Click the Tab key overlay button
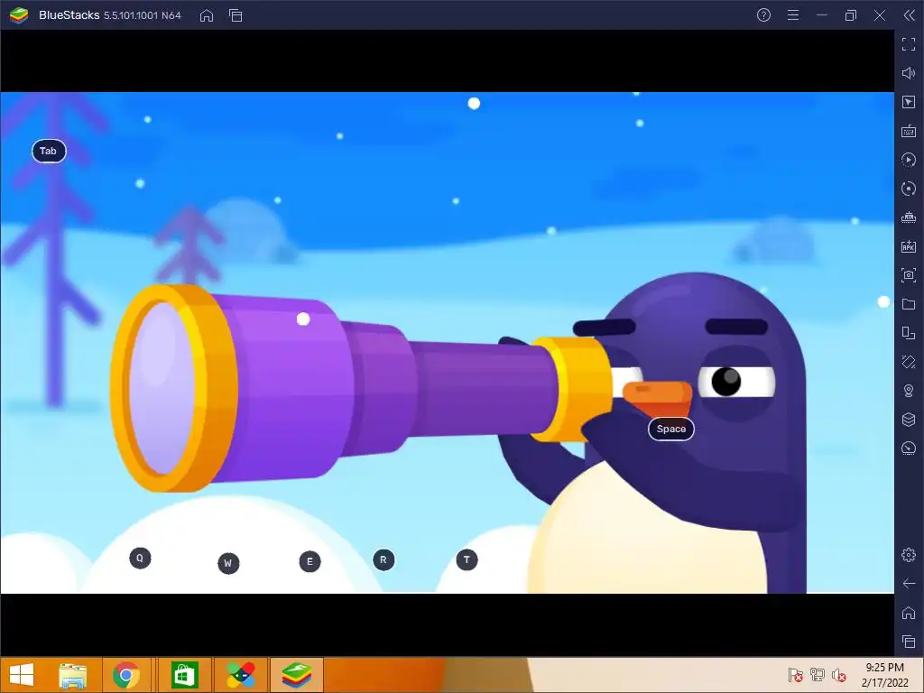 click(x=49, y=151)
